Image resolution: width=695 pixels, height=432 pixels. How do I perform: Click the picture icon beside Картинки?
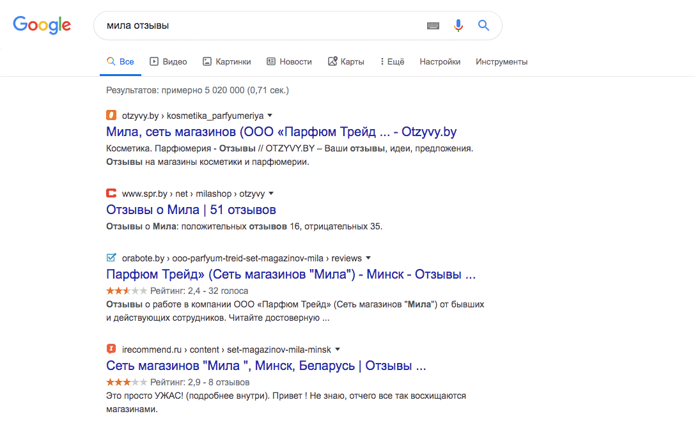207,61
